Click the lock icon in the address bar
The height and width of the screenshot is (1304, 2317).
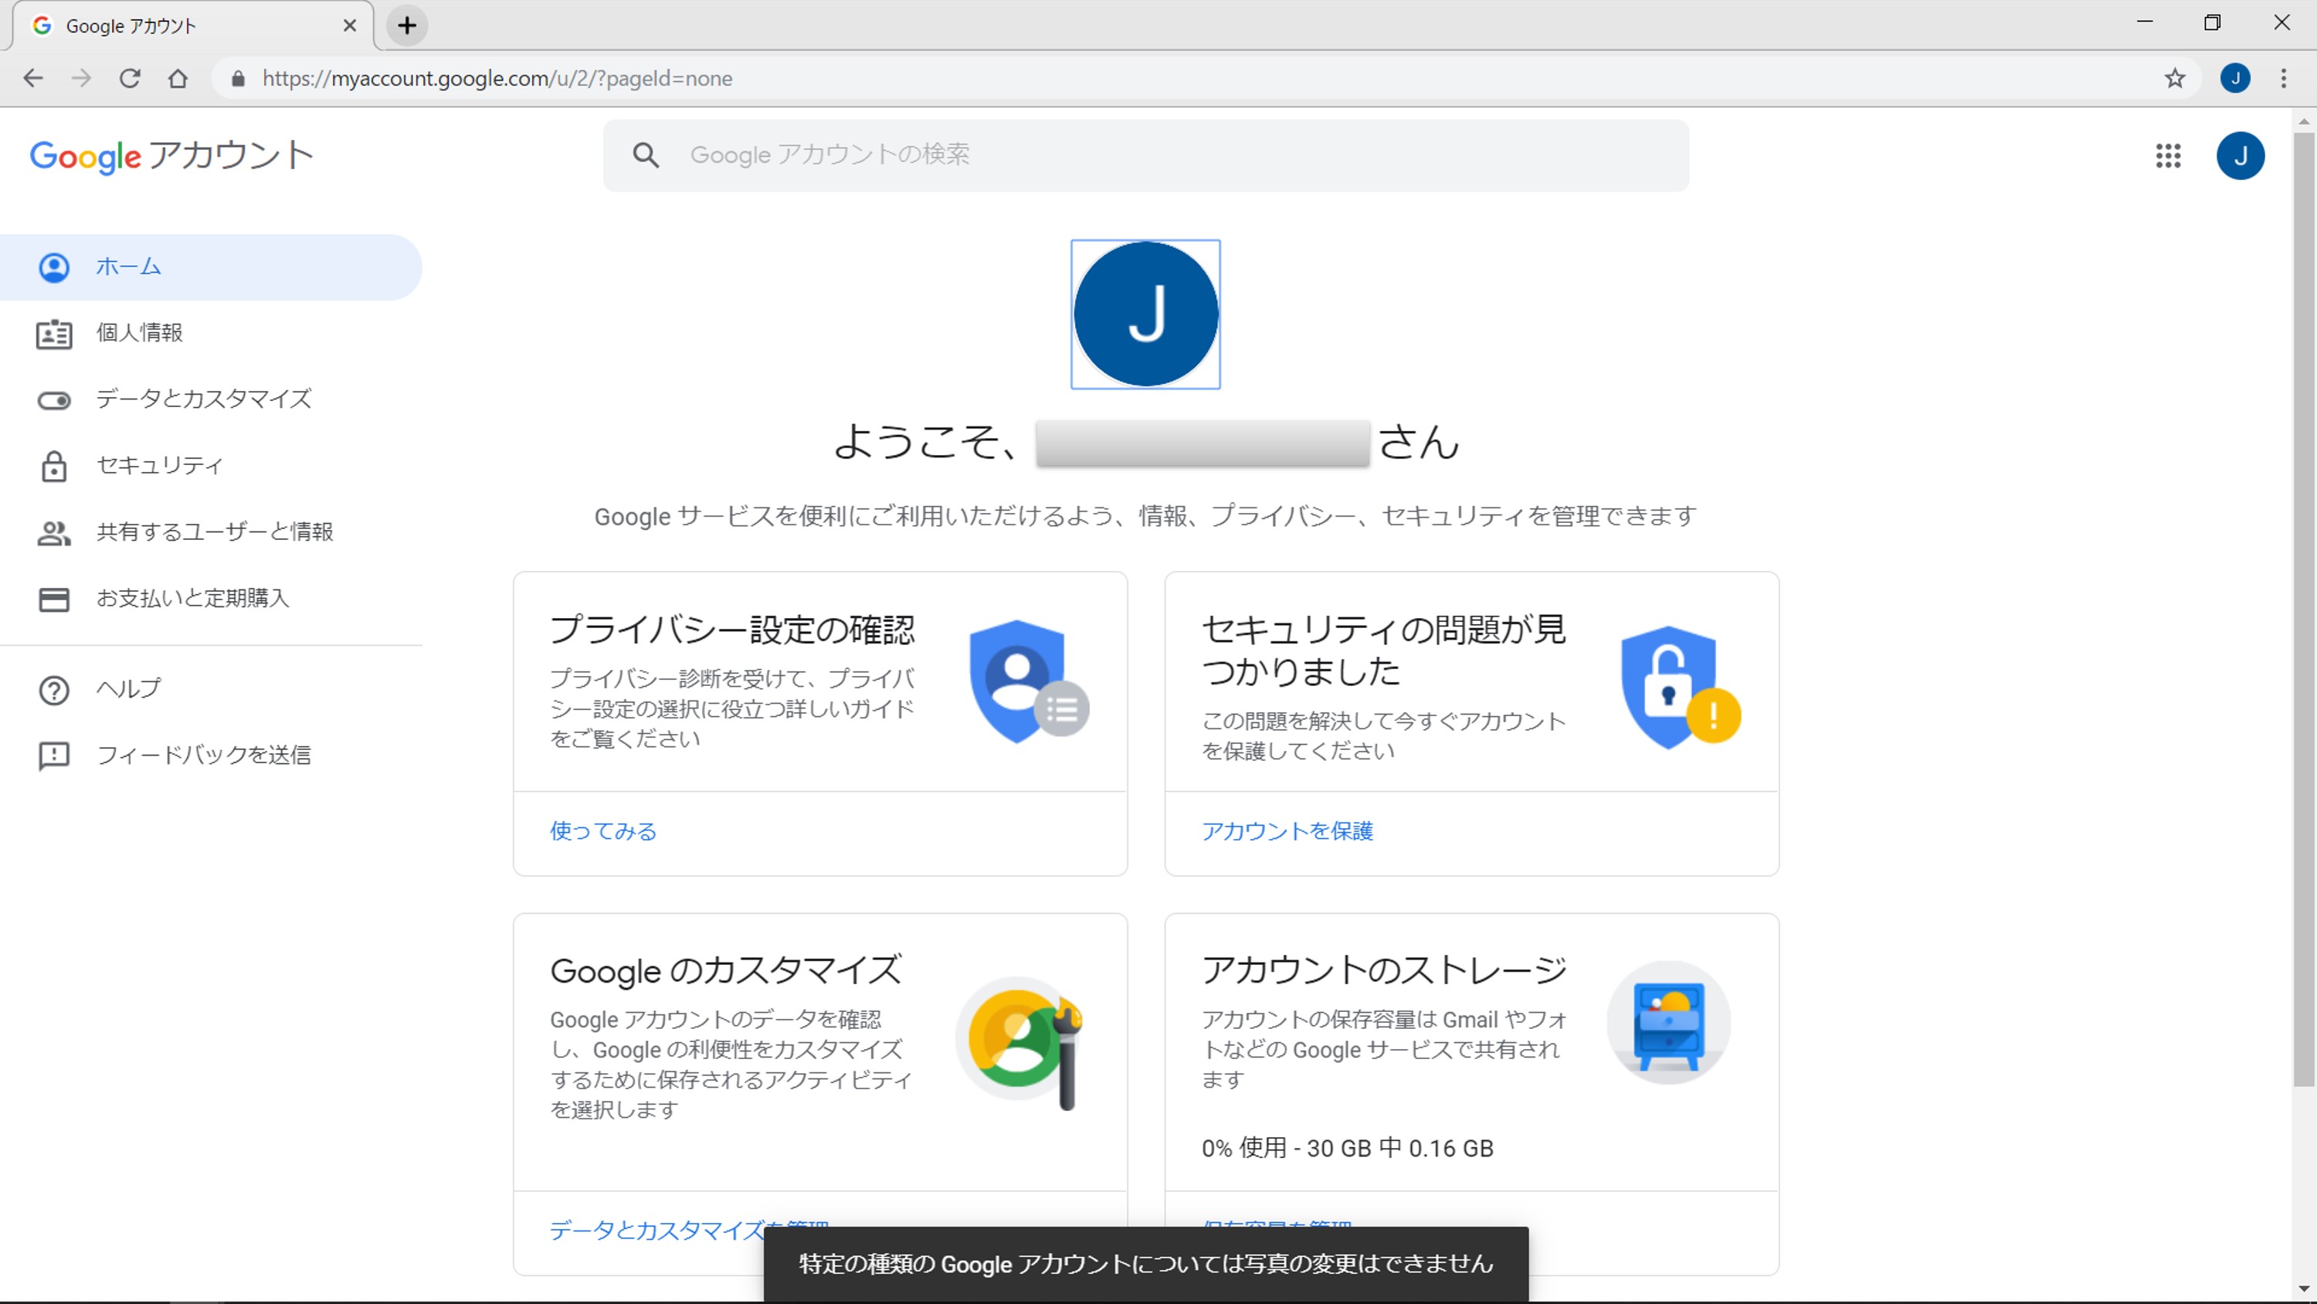pyautogui.click(x=239, y=80)
